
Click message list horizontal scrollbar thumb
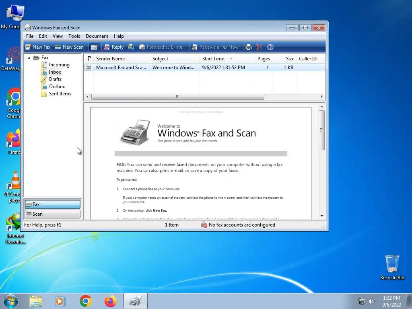pos(177,97)
